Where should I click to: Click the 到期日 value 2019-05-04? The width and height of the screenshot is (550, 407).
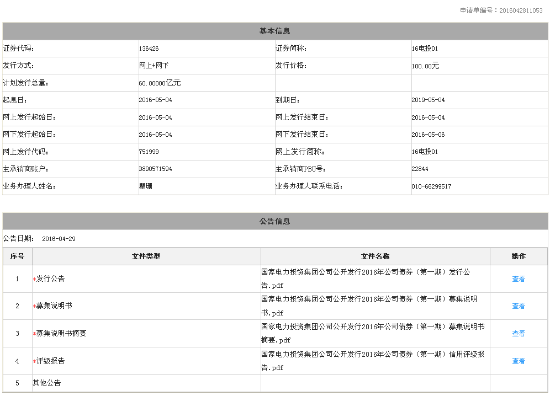click(x=429, y=100)
